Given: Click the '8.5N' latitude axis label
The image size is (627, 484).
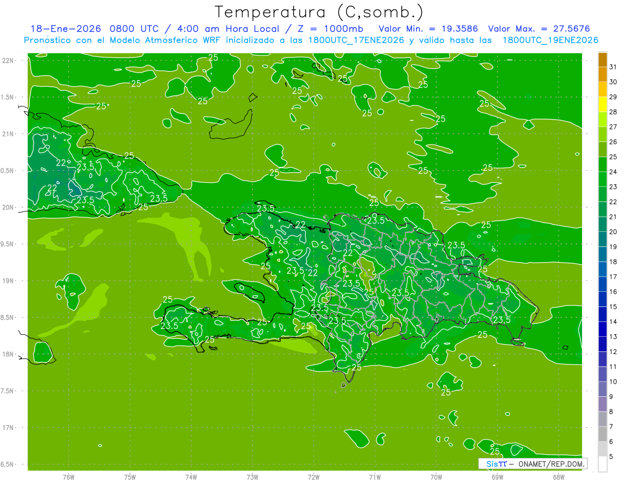Looking at the screenshot, I should click(x=8, y=318).
